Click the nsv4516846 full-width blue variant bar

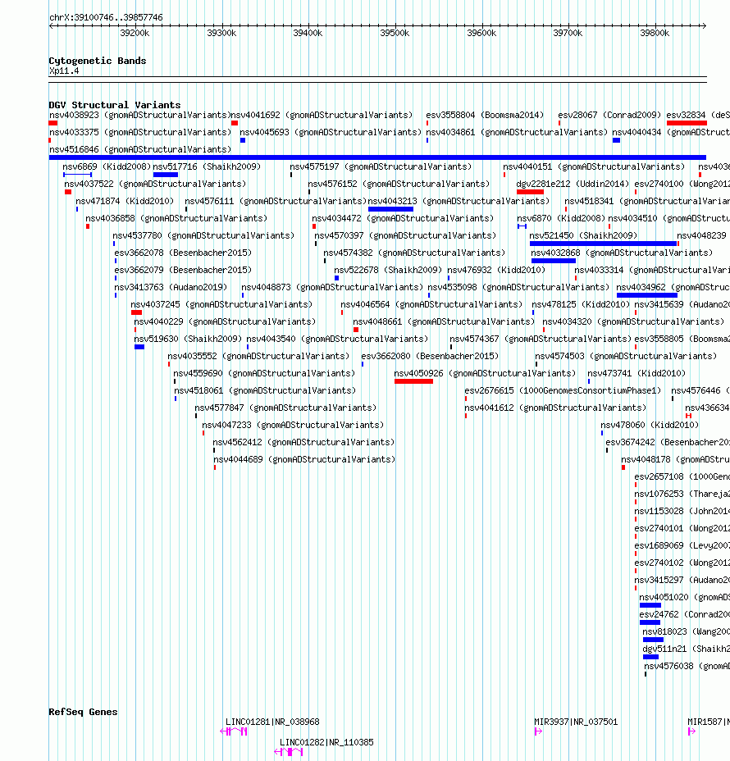pos(377,157)
